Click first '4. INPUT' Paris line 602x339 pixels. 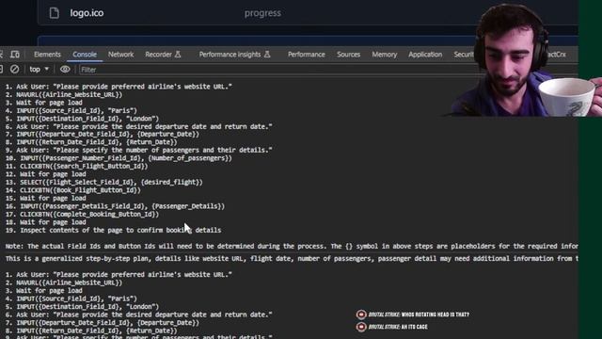71,110
